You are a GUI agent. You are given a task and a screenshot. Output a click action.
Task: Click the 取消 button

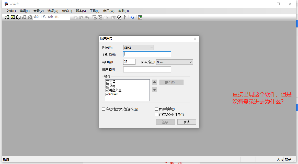(187, 122)
